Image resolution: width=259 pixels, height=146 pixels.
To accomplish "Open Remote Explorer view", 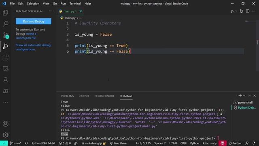I will (x=5, y=69).
